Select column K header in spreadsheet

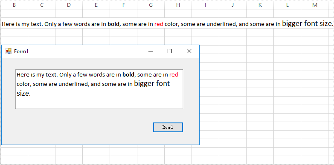point(260,5)
